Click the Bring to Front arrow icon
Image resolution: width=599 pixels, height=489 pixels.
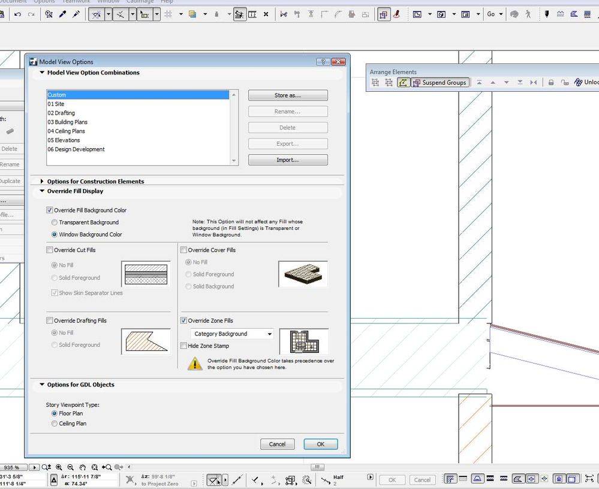480,83
